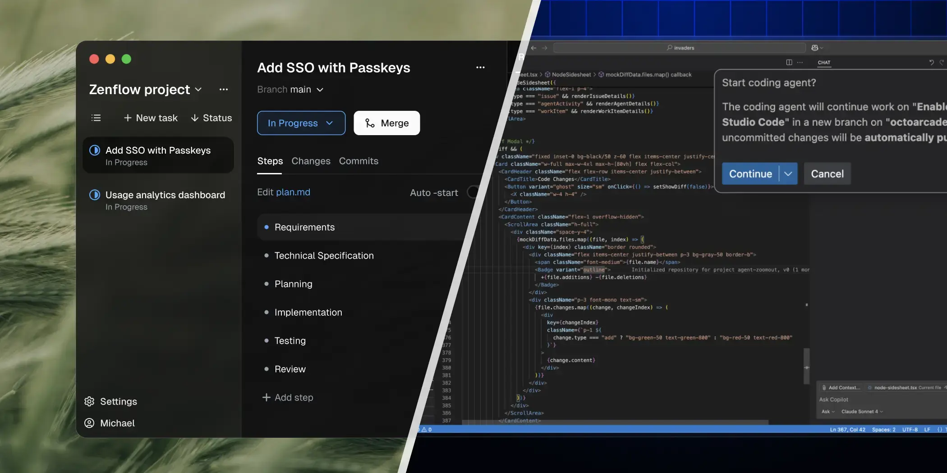Expand the Zenflow project dropdown

tap(198, 90)
